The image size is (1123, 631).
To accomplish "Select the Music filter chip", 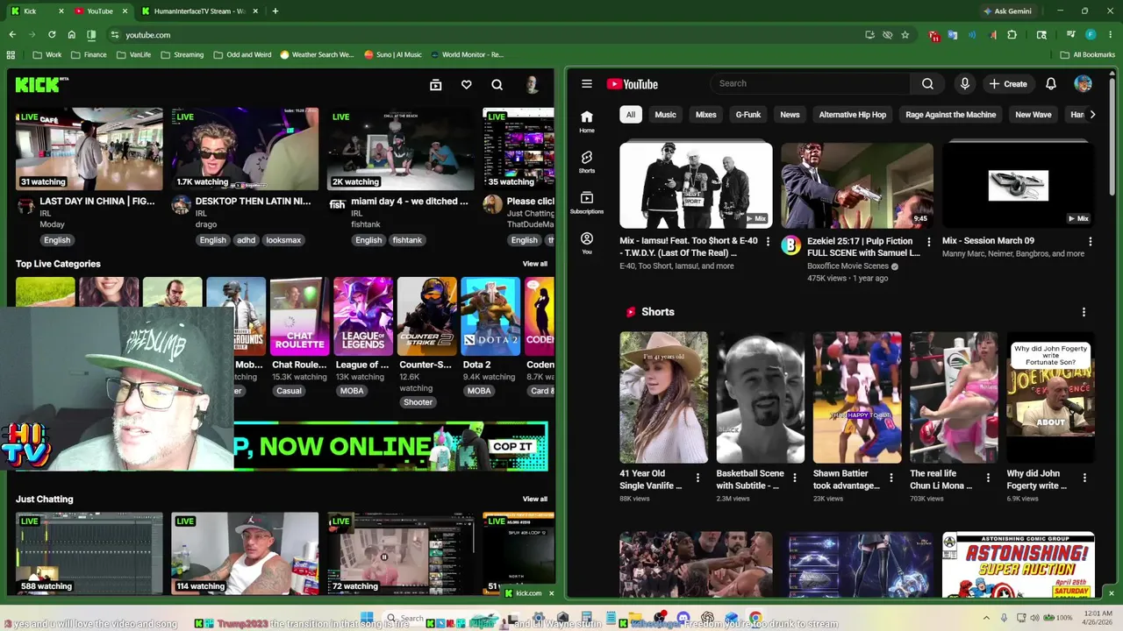I will (x=665, y=115).
